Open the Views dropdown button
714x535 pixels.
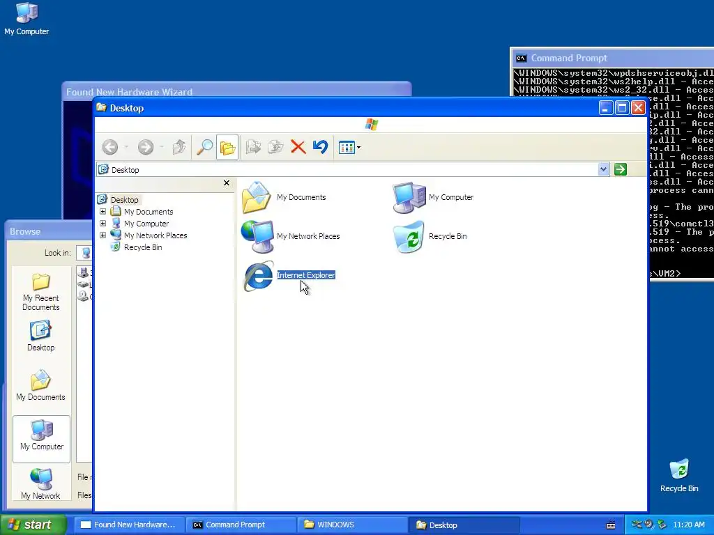(350, 147)
